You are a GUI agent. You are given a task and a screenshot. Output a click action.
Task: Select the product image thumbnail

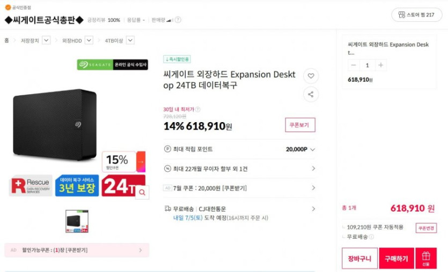(77, 221)
